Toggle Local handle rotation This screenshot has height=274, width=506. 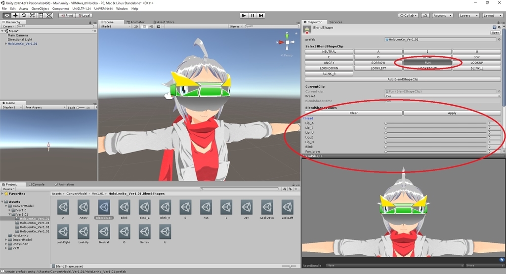(x=84, y=15)
